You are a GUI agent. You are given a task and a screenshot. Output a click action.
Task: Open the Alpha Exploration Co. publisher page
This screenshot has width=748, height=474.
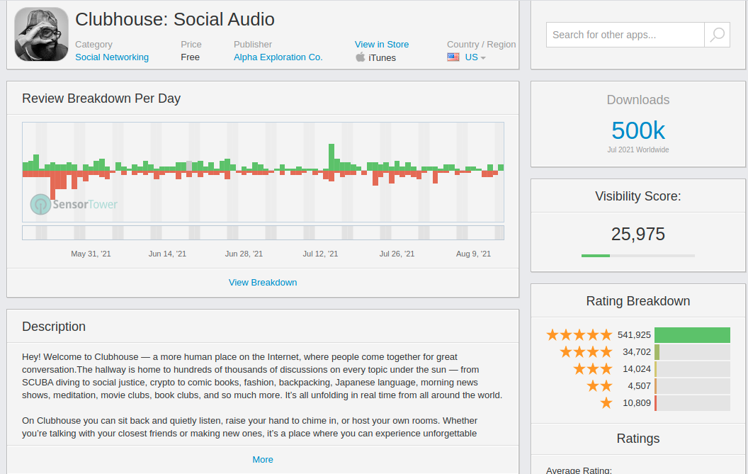click(x=278, y=57)
